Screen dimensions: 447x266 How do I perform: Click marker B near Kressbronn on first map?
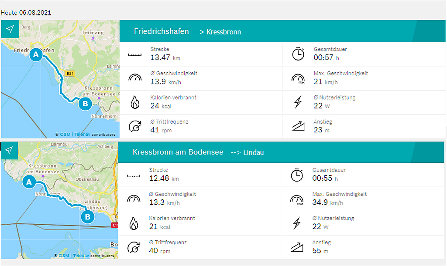coord(85,104)
